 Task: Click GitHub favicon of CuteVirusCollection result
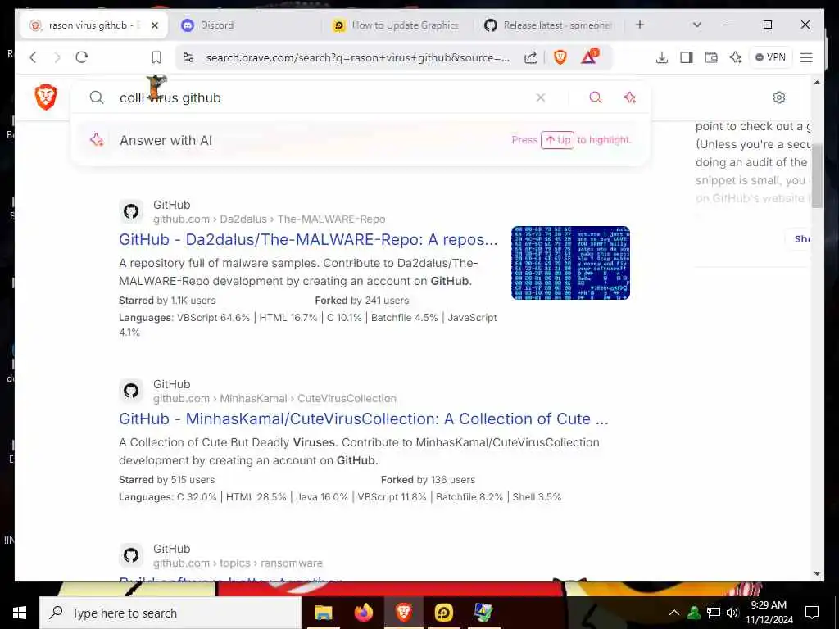click(131, 391)
